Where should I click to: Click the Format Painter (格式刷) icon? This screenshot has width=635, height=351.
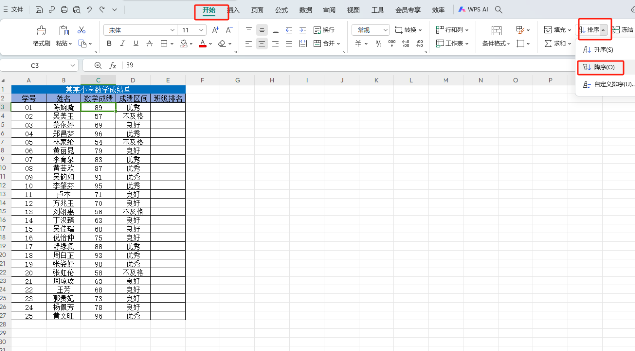(42, 31)
